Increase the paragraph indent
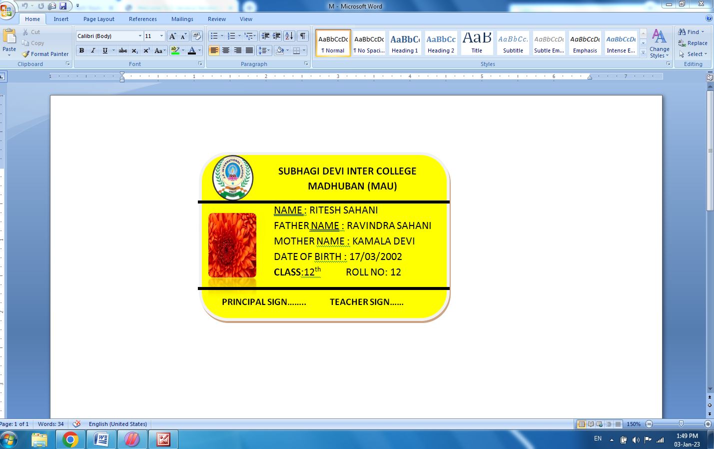The width and height of the screenshot is (714, 449). 277,36
